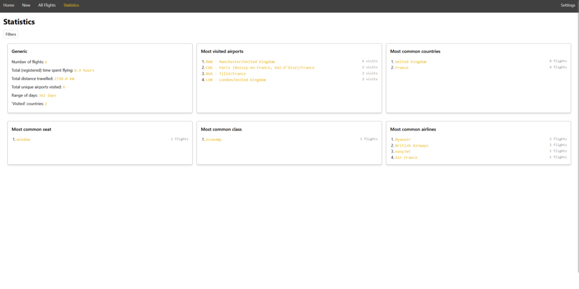Click the Most common countries title

click(415, 51)
